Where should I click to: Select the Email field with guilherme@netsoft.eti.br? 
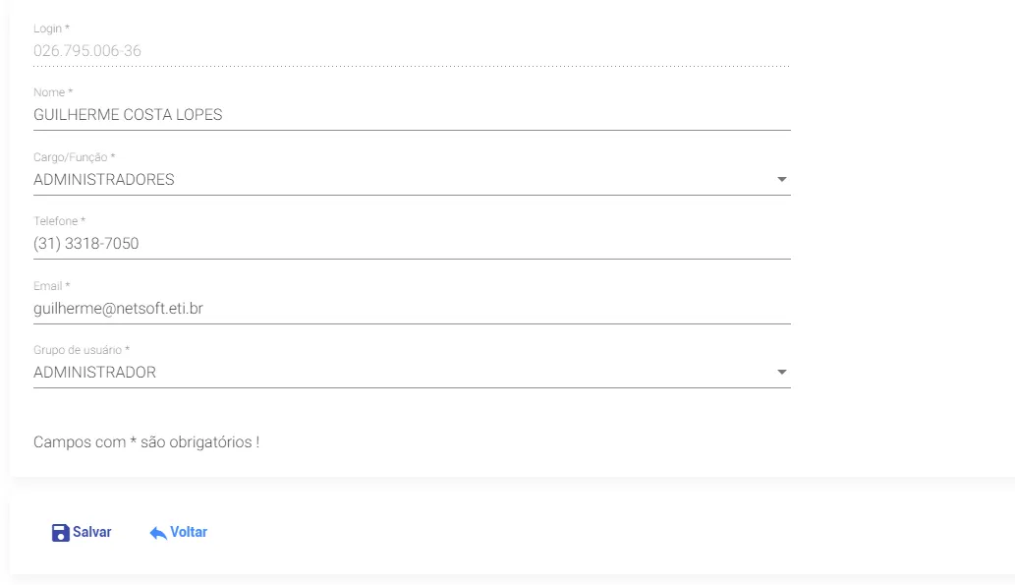pos(393,309)
